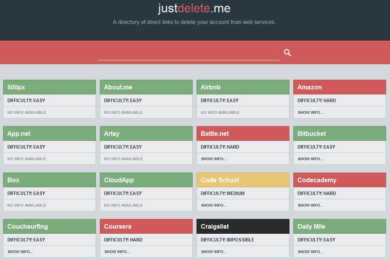Select the Craigslist card header
This screenshot has height=260, width=390.
click(243, 226)
